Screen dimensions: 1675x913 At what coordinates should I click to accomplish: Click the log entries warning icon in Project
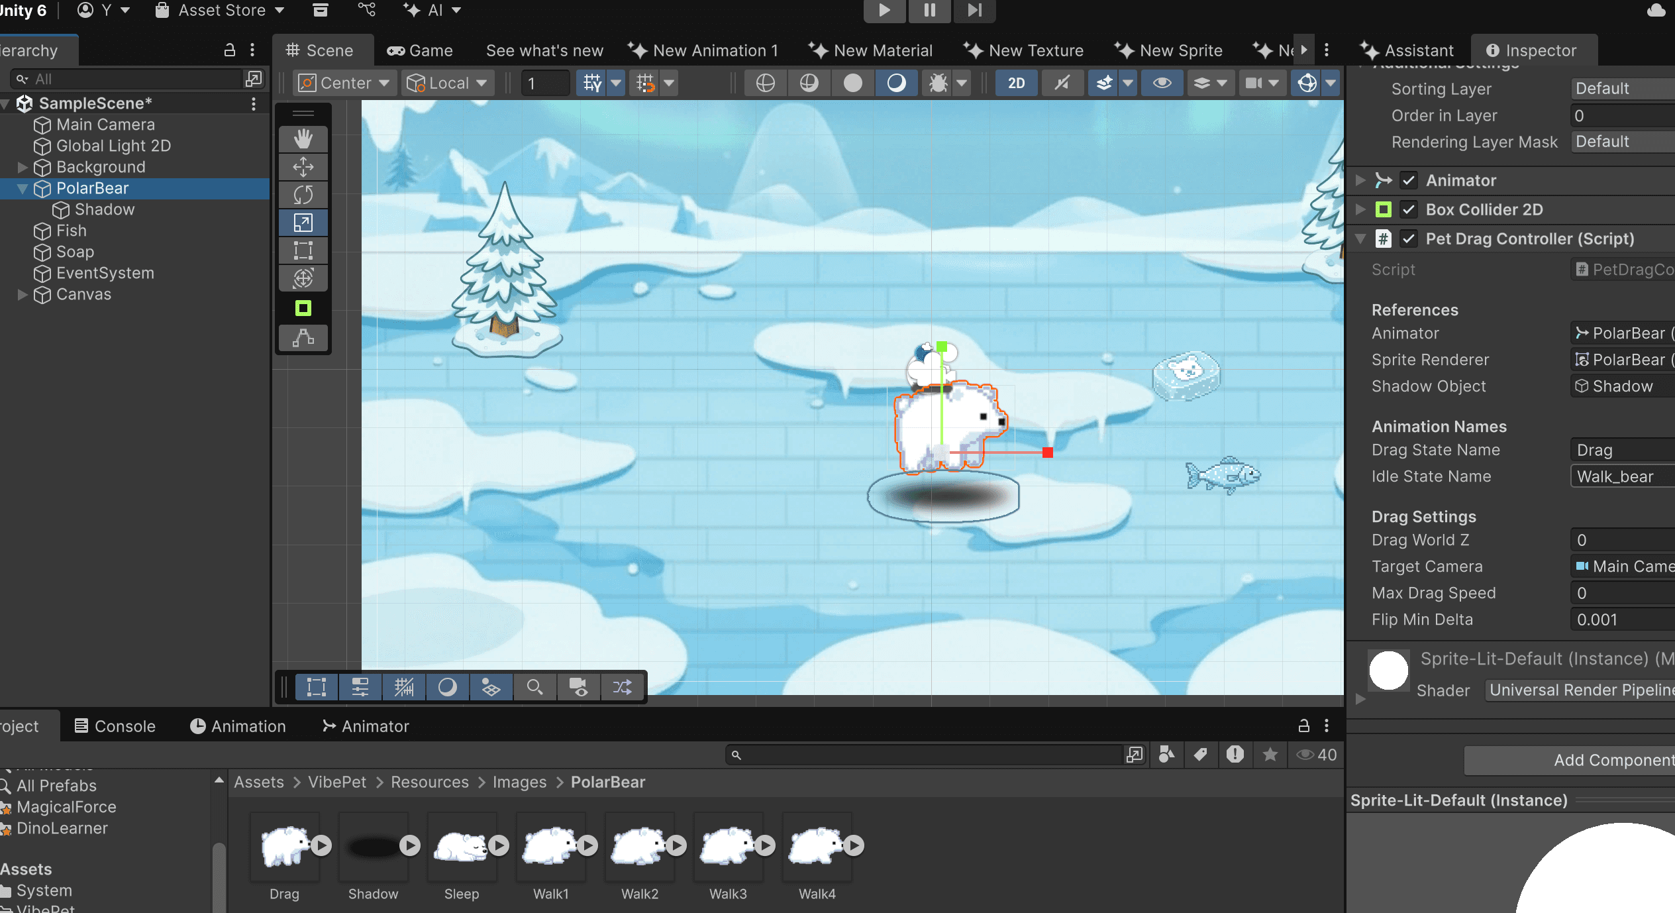(1235, 755)
